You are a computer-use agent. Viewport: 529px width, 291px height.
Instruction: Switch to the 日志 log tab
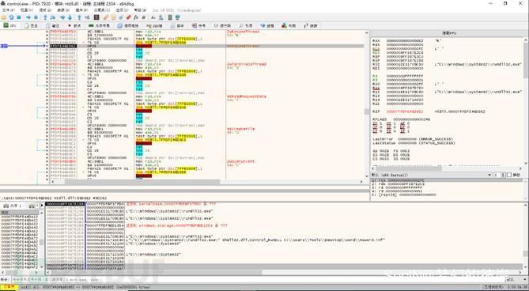point(31,25)
